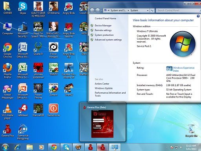Select the GTAXtreme desktop shortcut

click(53, 8)
